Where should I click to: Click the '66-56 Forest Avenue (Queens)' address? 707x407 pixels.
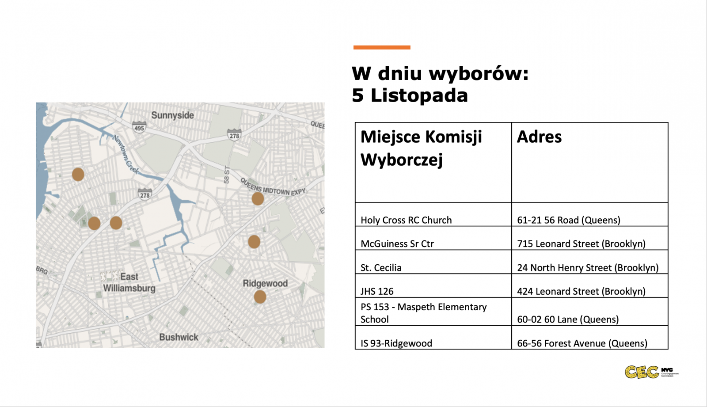click(x=582, y=343)
